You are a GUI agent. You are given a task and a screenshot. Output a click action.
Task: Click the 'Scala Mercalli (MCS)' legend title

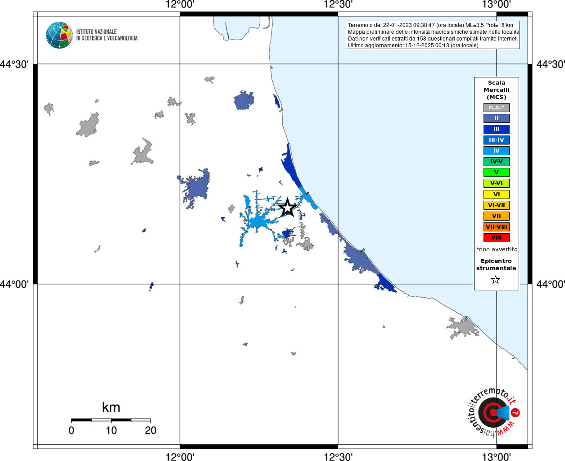coord(497,90)
